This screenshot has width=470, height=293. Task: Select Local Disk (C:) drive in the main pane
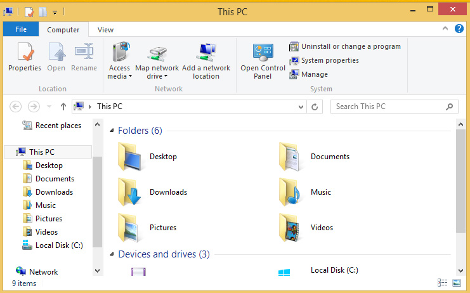click(x=334, y=270)
